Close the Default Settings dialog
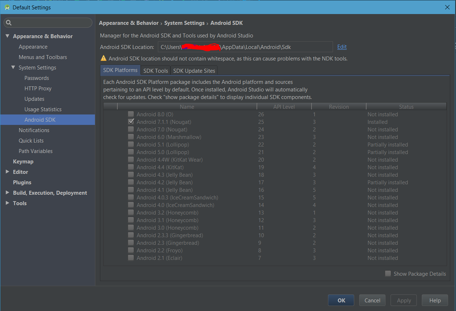Viewport: 456px width, 311px height. click(447, 7)
